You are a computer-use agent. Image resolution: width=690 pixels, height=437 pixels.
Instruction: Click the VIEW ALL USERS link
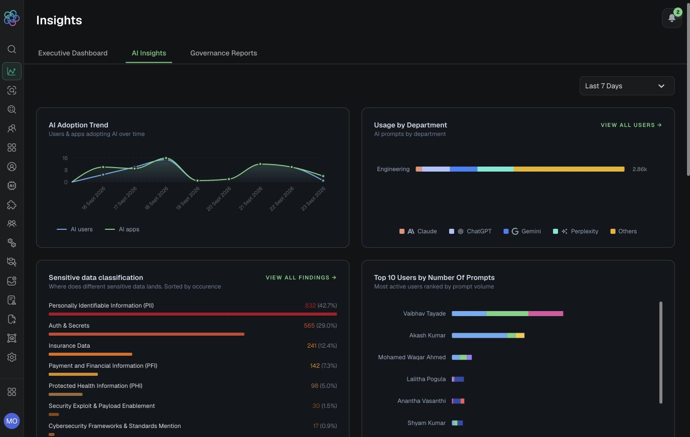(631, 125)
